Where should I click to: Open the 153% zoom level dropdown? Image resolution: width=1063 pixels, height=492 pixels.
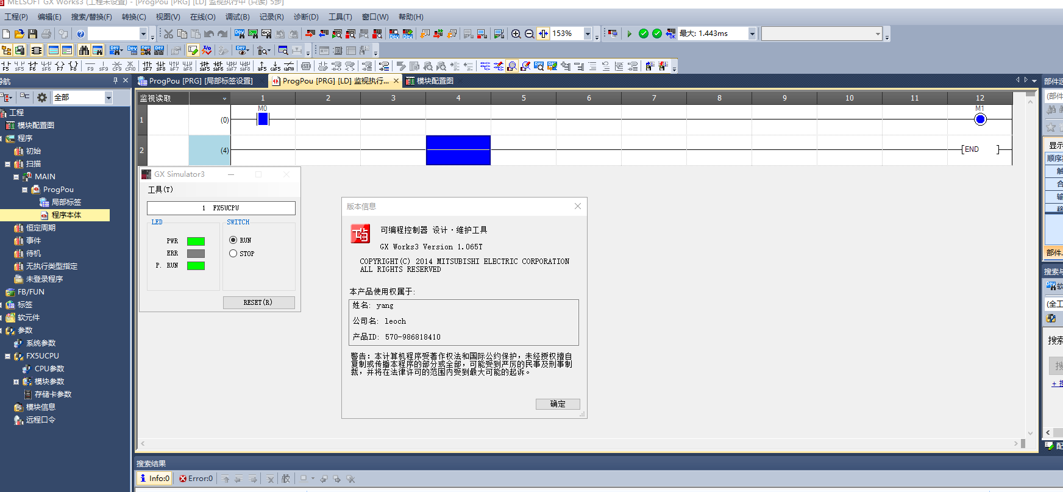click(x=588, y=34)
